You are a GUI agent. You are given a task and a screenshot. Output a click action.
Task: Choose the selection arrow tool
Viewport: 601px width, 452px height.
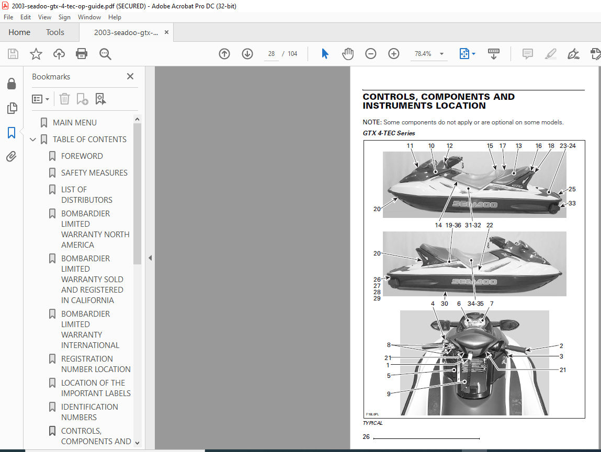click(325, 54)
